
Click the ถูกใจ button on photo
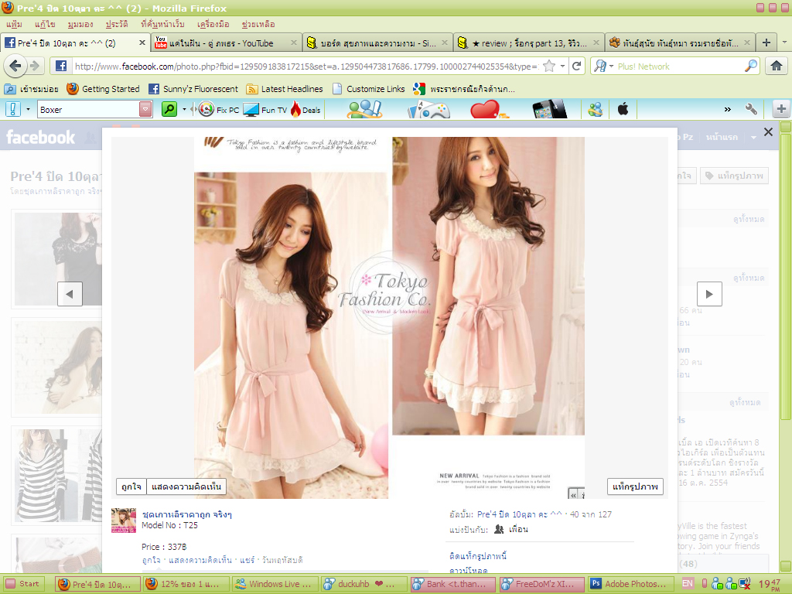click(x=131, y=486)
